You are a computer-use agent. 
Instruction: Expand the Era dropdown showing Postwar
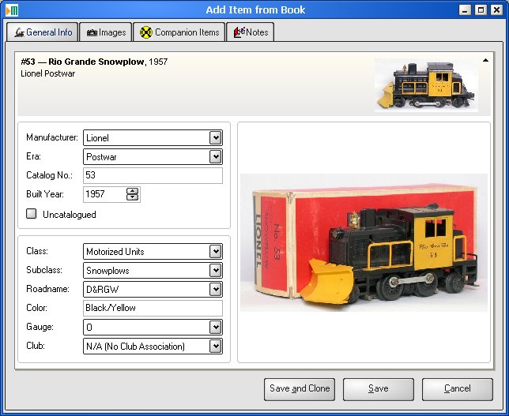pos(216,157)
